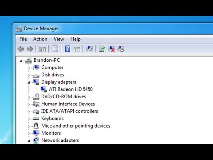The image size is (213, 160).
Task: Select IDE ATA/ATAPI controllers label
Action: tap(70, 111)
